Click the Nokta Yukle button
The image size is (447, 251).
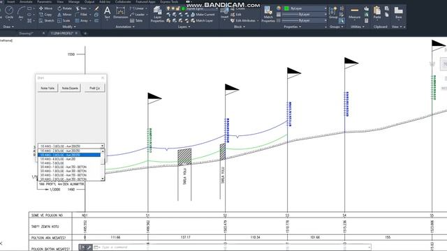[x=47, y=88]
